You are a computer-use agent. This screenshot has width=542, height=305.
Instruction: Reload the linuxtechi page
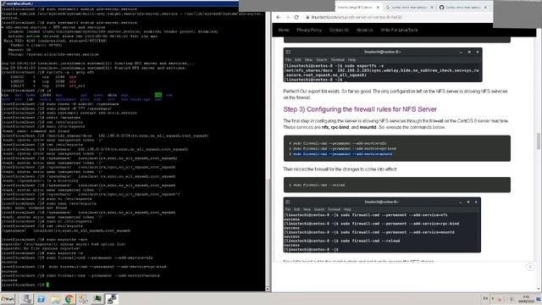(296, 17)
